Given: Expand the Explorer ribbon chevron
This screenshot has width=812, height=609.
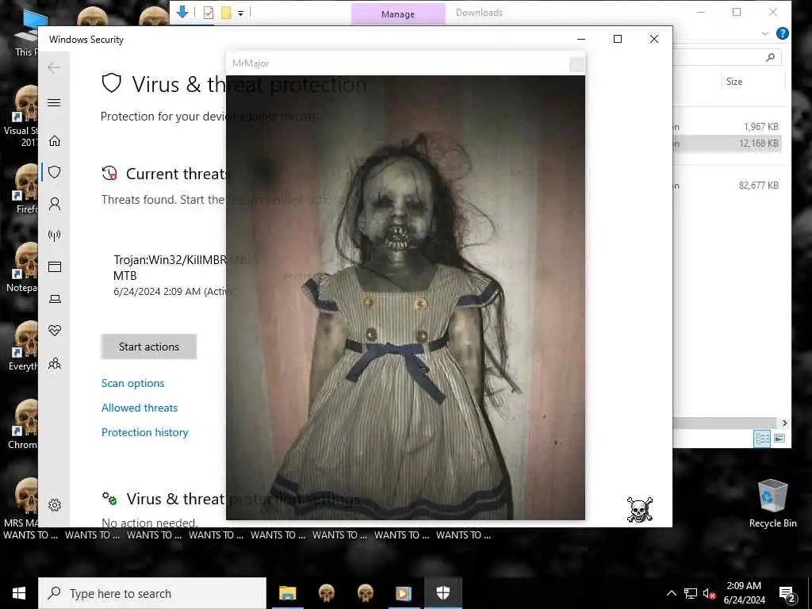Looking at the screenshot, I should coord(765,33).
